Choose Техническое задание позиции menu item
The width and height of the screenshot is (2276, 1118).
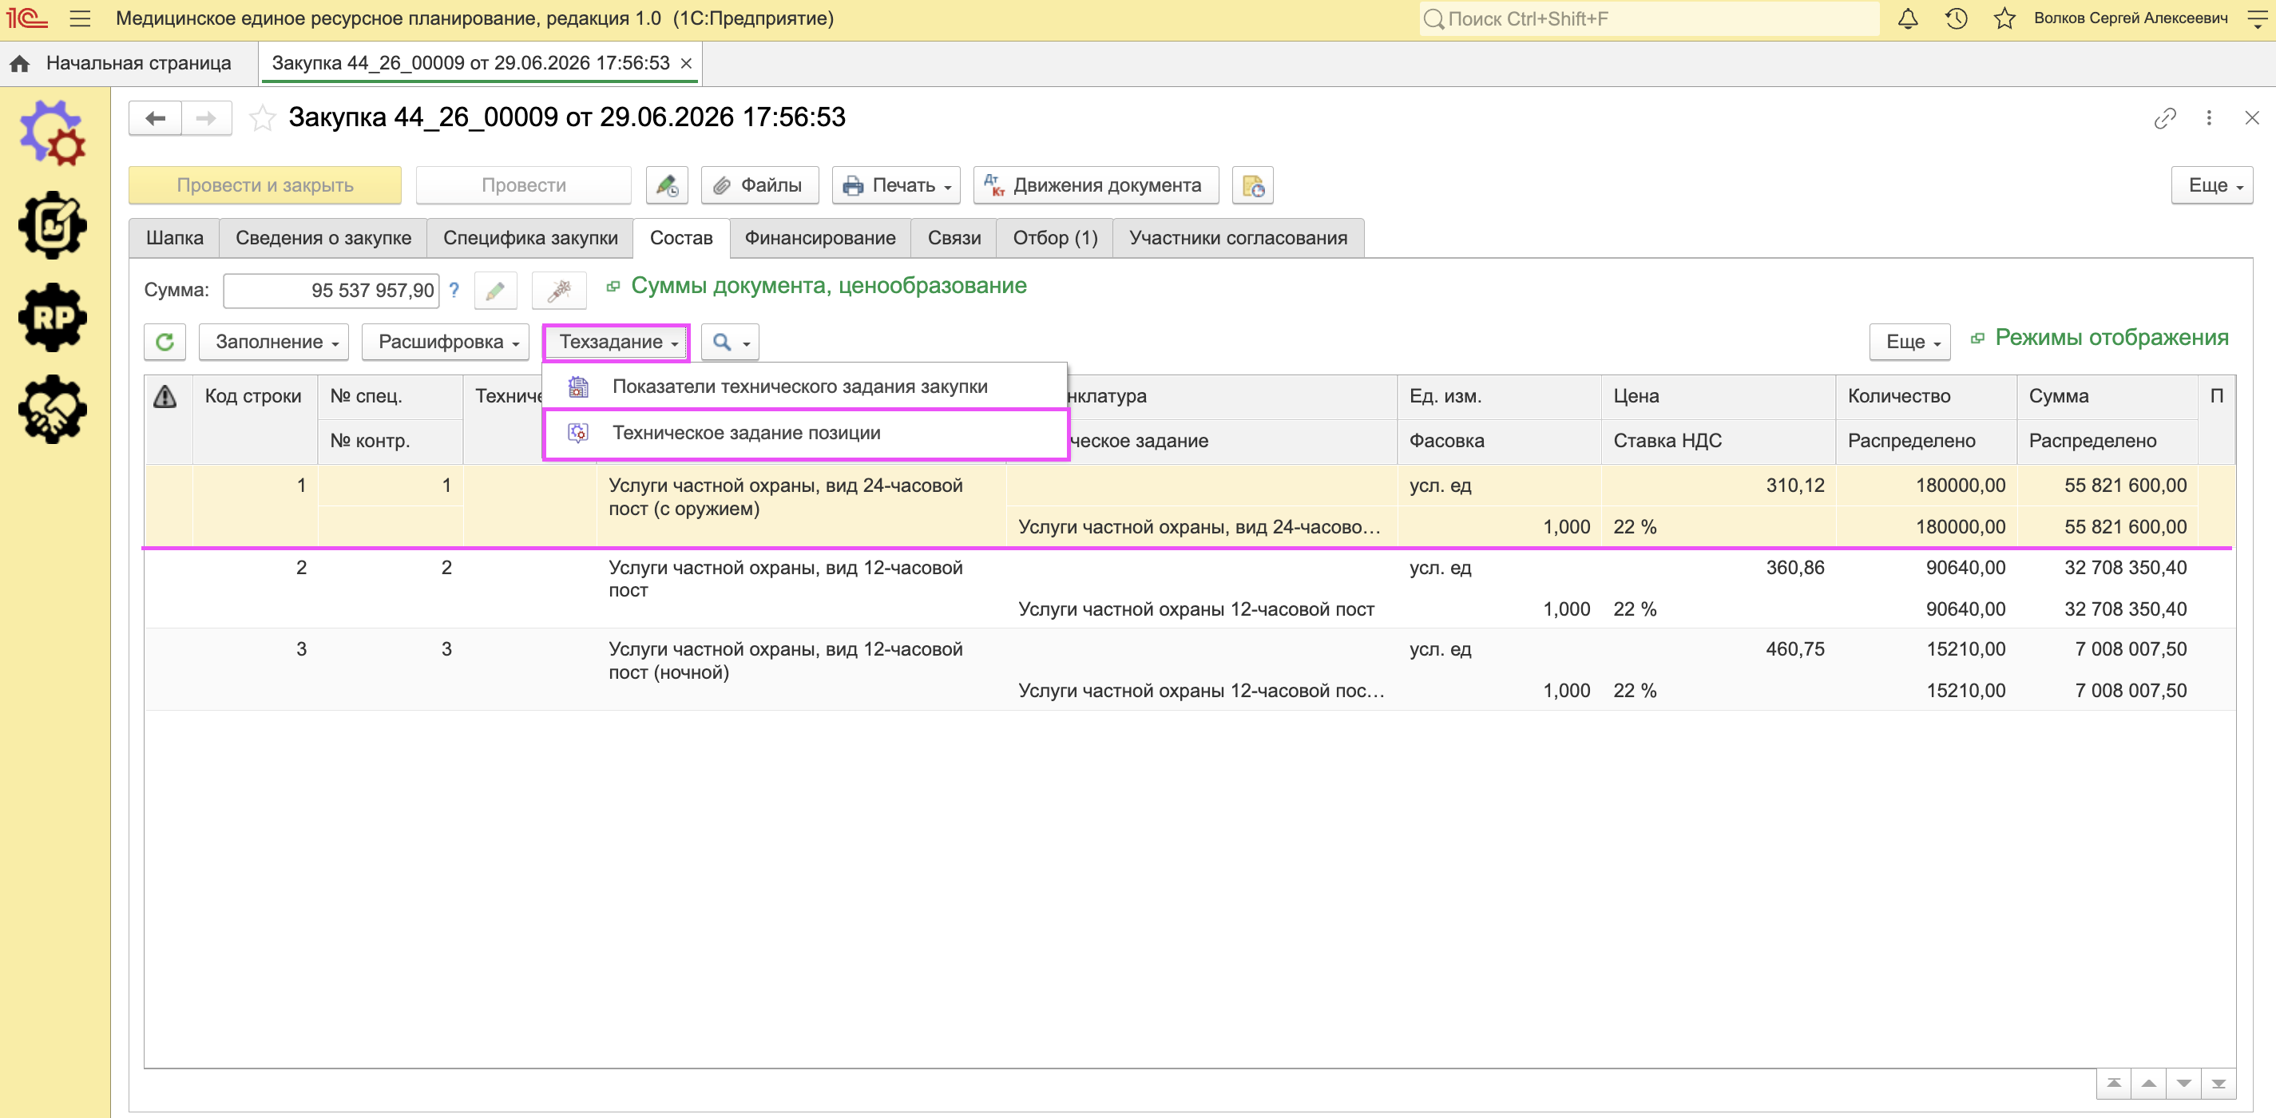click(805, 433)
